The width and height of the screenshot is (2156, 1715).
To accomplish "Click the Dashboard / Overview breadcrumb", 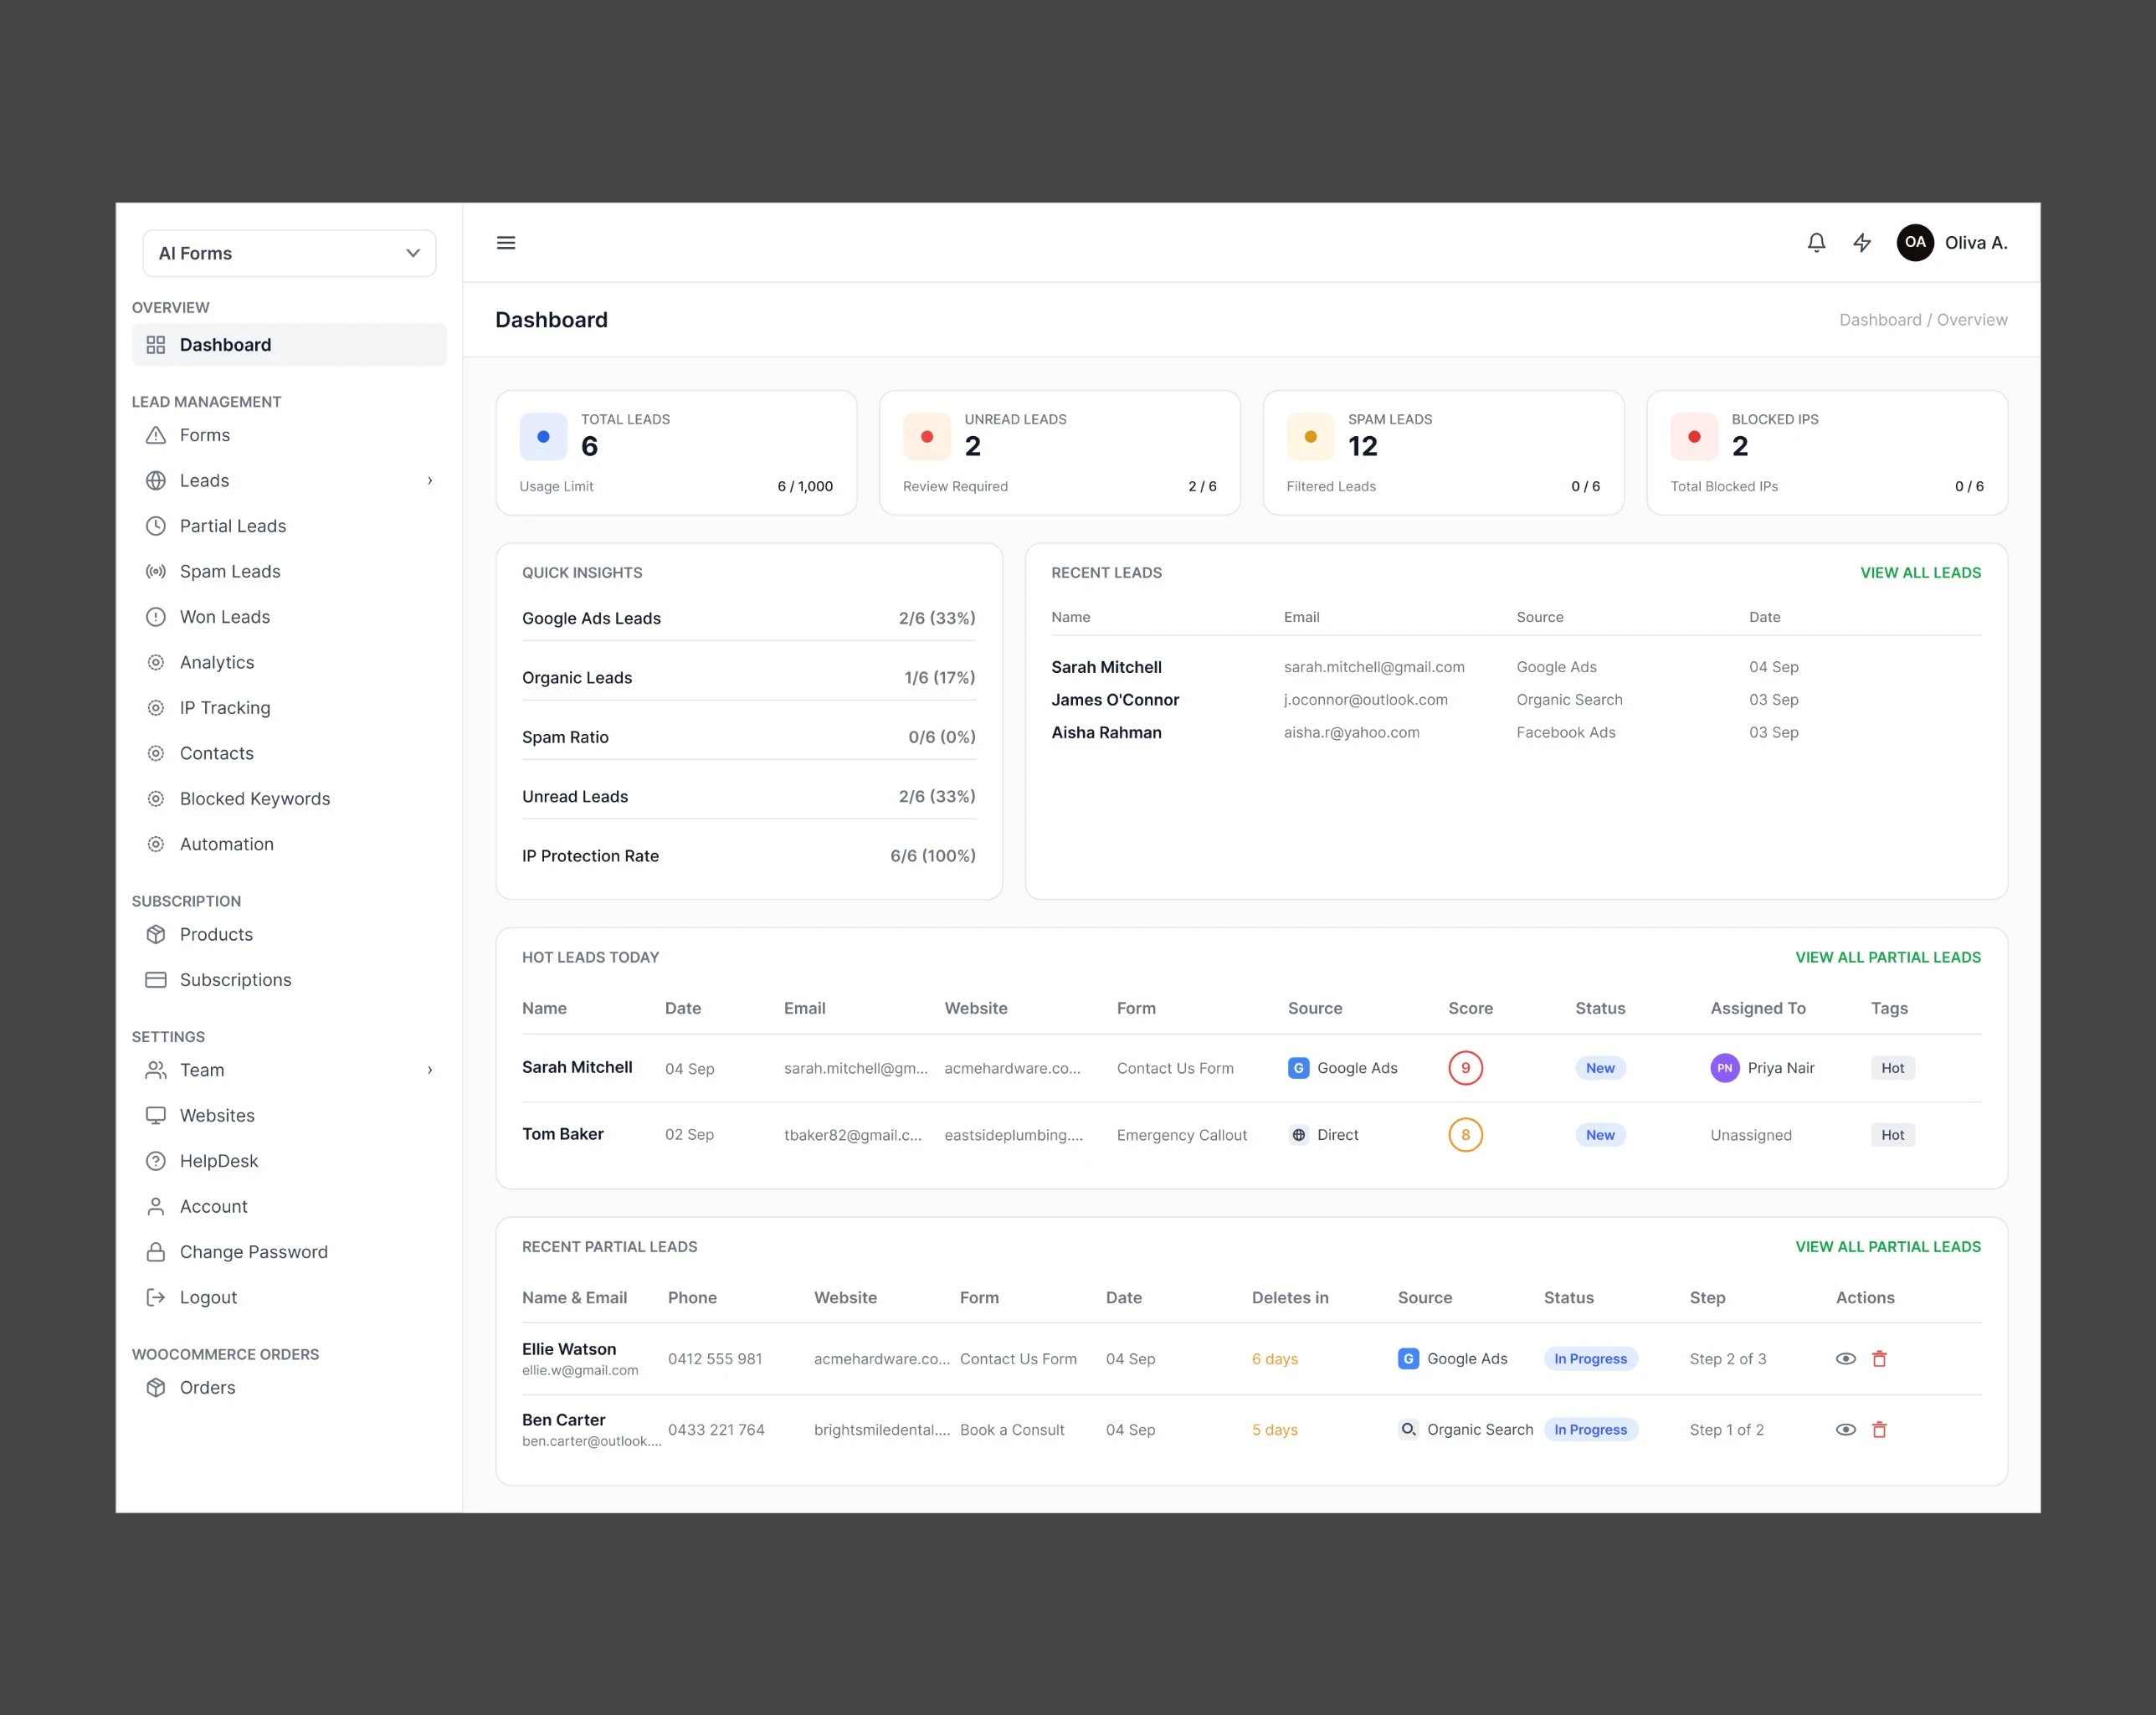I will (x=1923, y=320).
